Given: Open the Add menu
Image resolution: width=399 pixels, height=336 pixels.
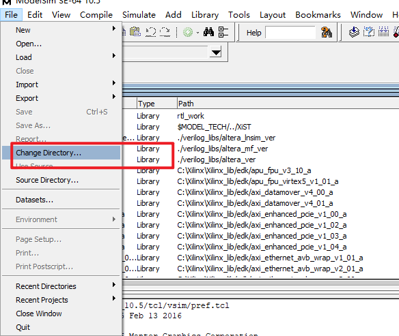Looking at the screenshot, I should pyautogui.click(x=174, y=15).
